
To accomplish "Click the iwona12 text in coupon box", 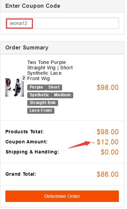I will pyautogui.click(x=18, y=23).
